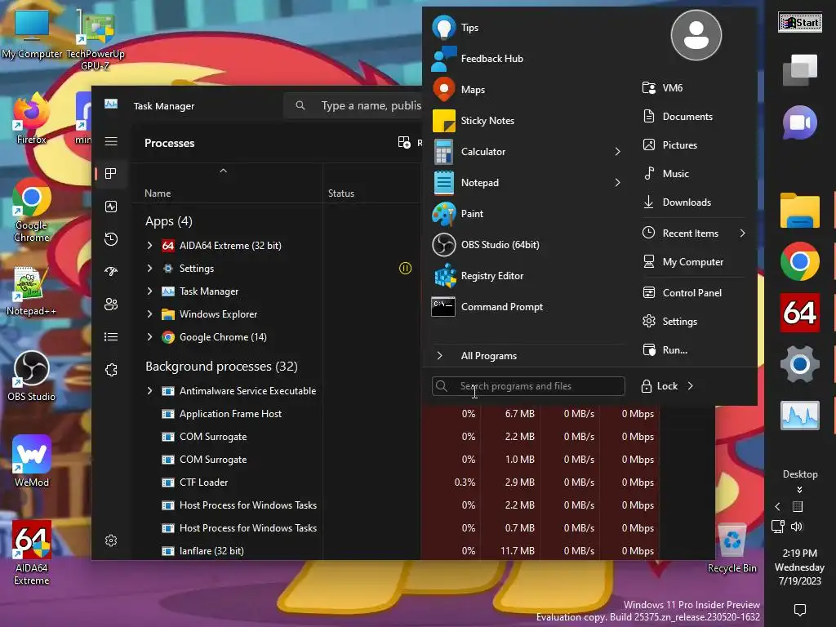The height and width of the screenshot is (627, 836).
Task: Sort processes by Name column header
Action: click(158, 193)
